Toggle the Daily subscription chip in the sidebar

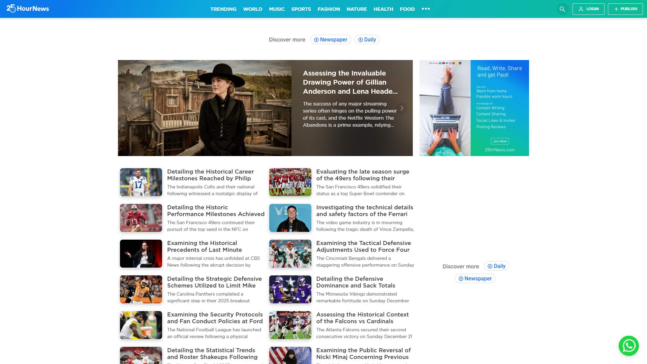pyautogui.click(x=496, y=266)
